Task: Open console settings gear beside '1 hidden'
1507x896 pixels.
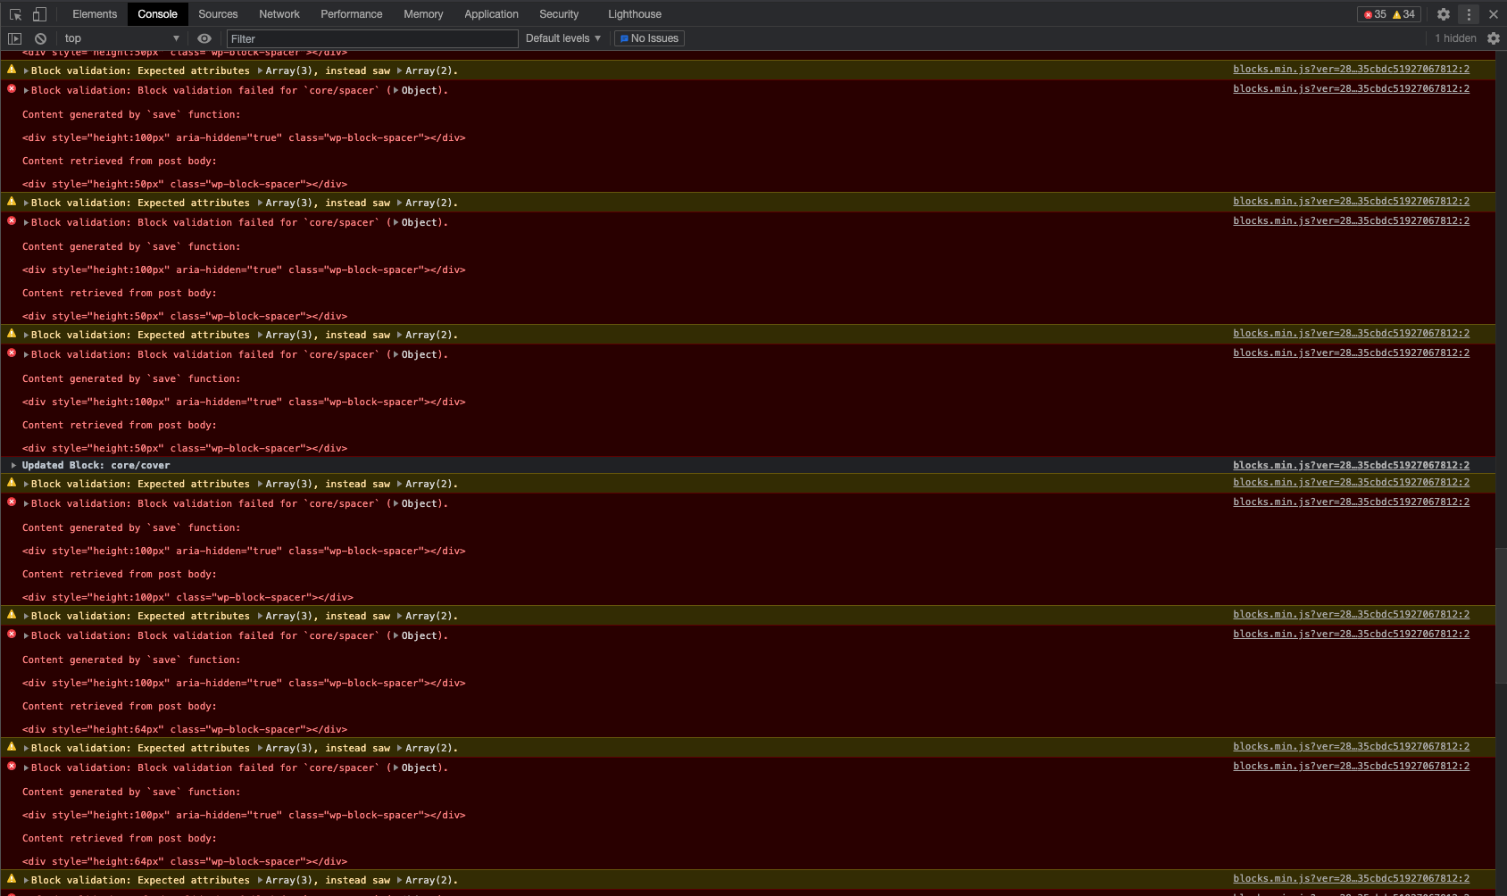Action: click(x=1494, y=38)
